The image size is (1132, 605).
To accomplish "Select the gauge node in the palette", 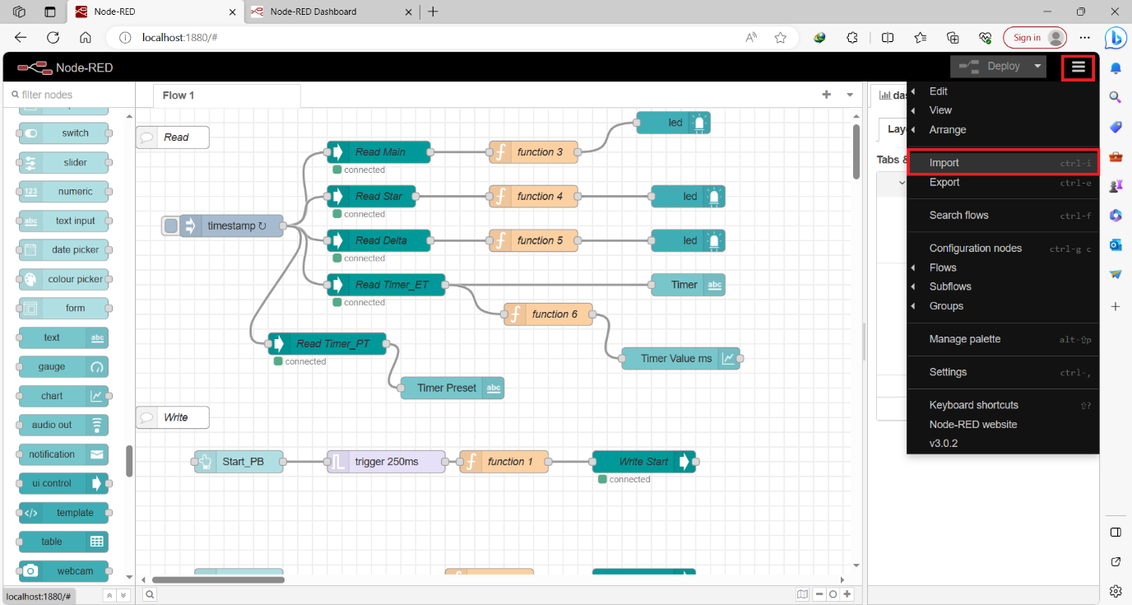I will [x=63, y=366].
